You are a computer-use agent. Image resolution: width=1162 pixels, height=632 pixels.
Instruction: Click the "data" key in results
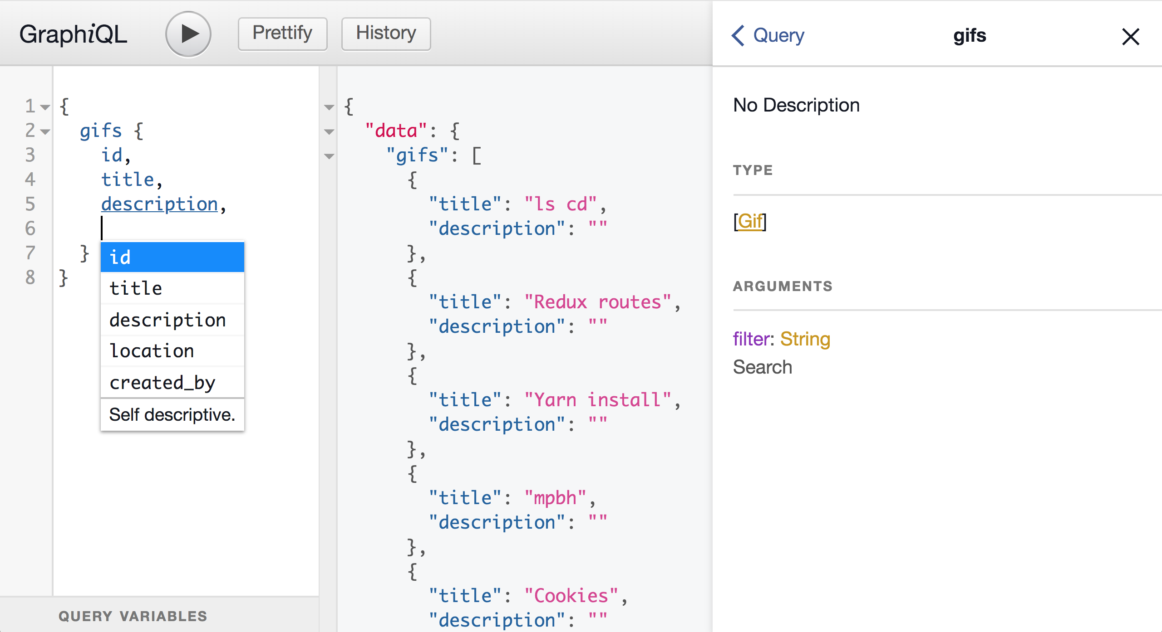click(396, 131)
